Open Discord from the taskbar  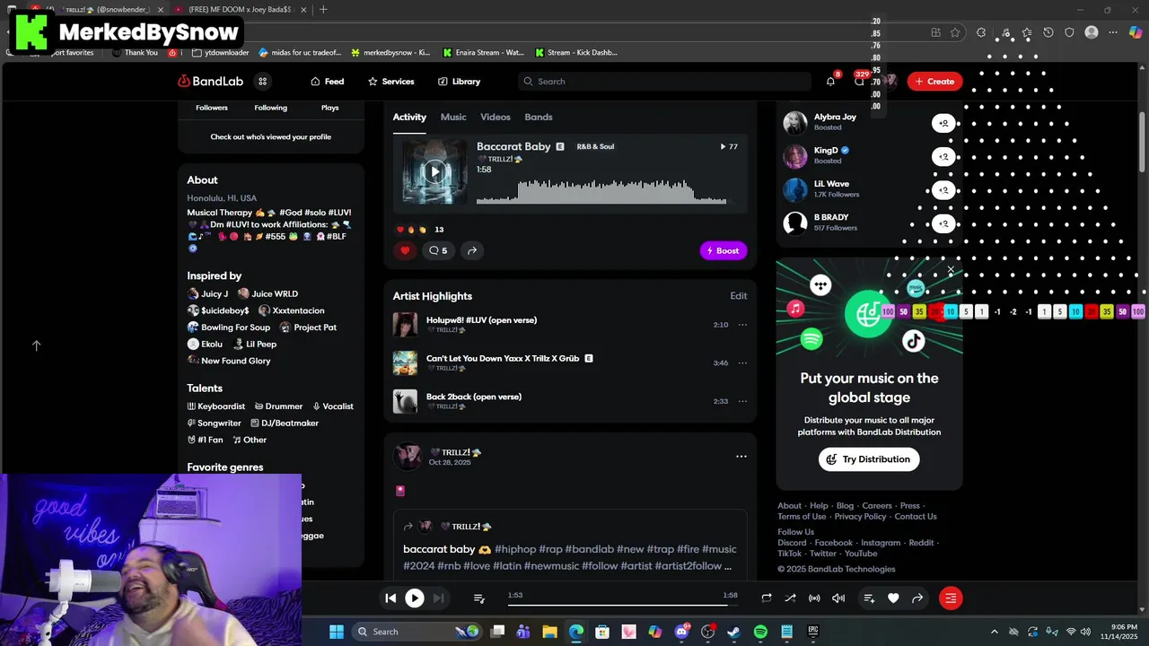[681, 632]
